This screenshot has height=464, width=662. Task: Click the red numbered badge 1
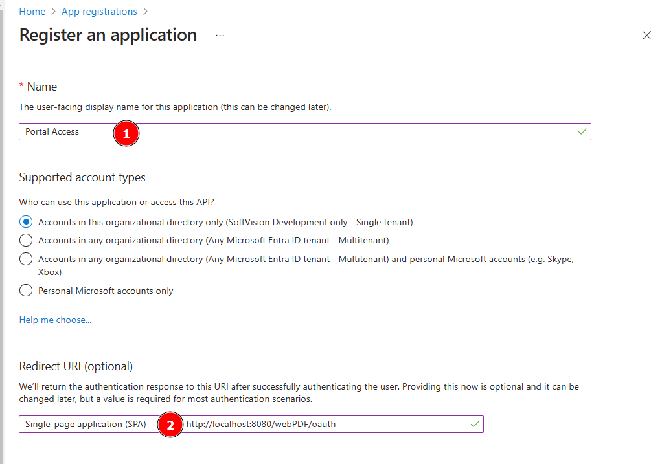pos(126,133)
